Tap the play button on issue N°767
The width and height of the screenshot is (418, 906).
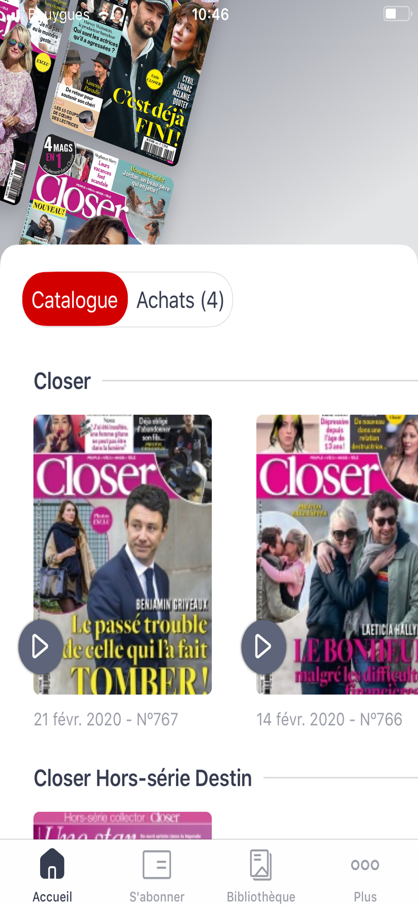coord(41,646)
